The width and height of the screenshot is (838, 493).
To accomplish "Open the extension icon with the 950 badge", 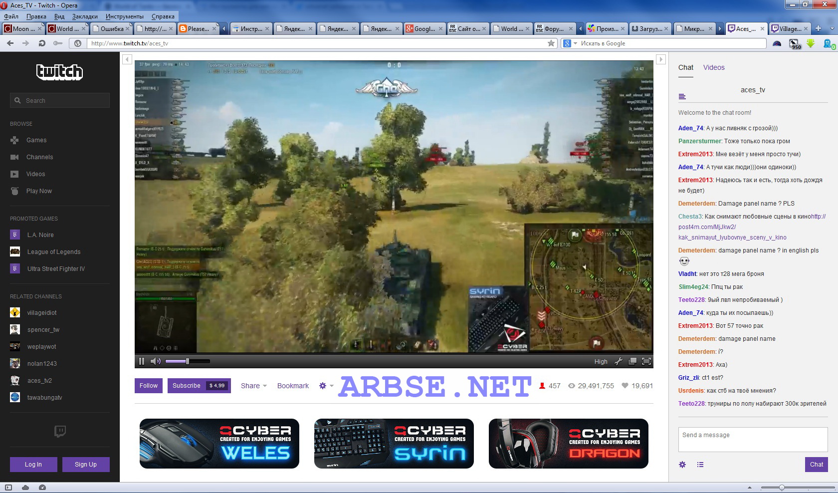I will (x=795, y=44).
